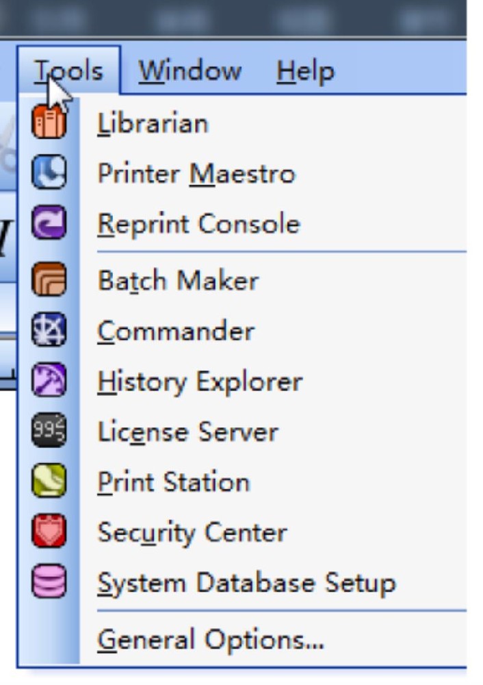The width and height of the screenshot is (483, 685).
Task: Click the License Server counter icon
Action: (49, 430)
